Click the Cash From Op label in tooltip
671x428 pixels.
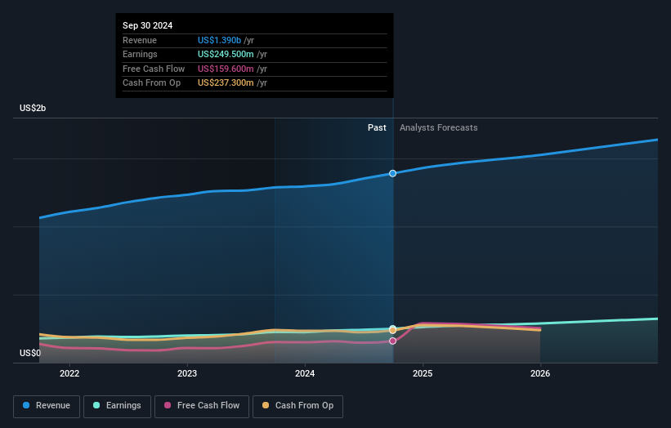tap(151, 83)
